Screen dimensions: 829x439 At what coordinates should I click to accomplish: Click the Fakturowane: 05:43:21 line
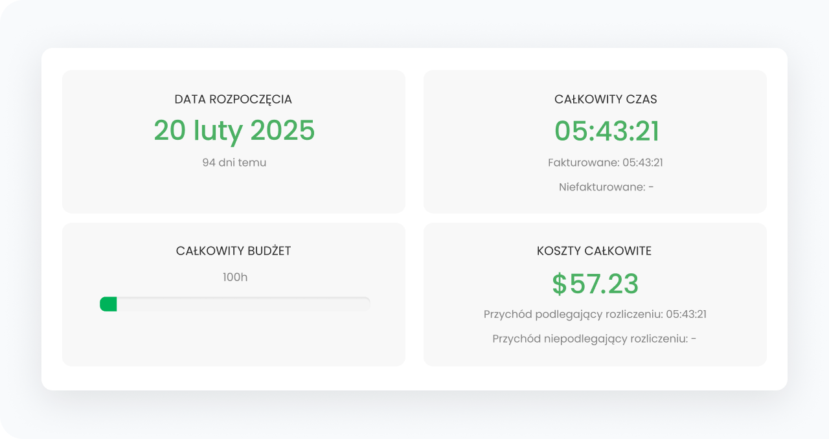coord(606,163)
